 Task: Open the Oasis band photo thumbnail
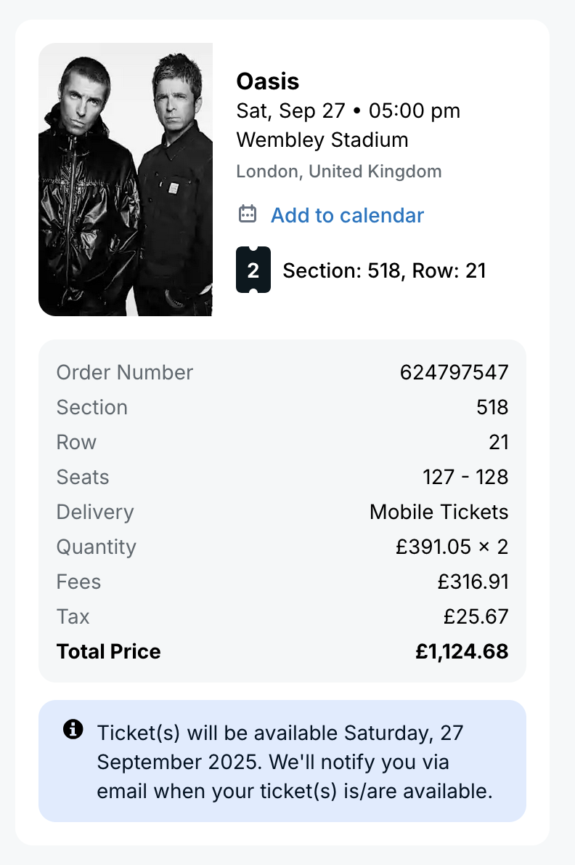126,180
